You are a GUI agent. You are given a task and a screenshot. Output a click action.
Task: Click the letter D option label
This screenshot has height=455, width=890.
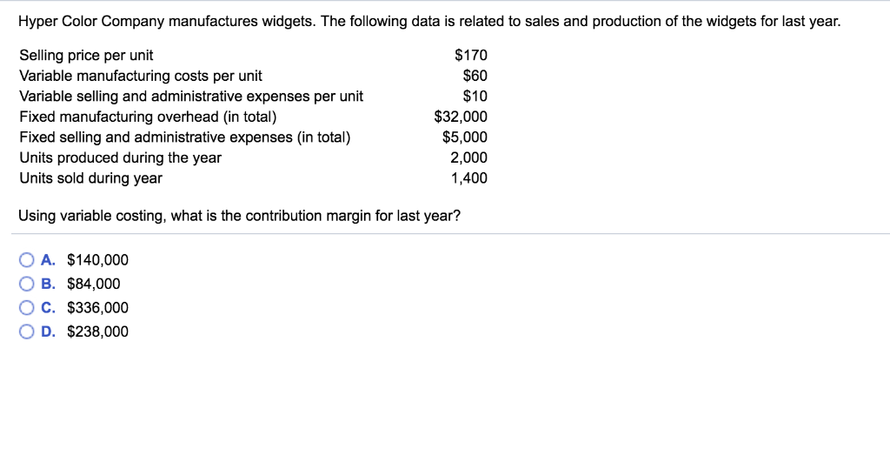49,331
